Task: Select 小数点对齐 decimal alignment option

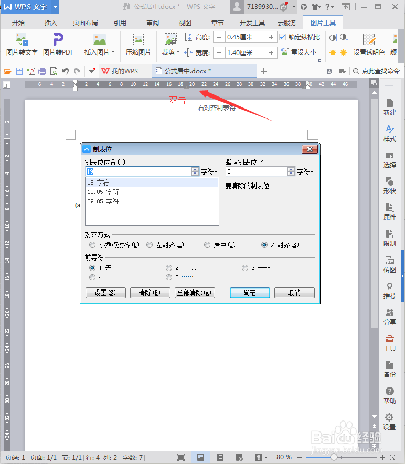Action: coord(92,245)
